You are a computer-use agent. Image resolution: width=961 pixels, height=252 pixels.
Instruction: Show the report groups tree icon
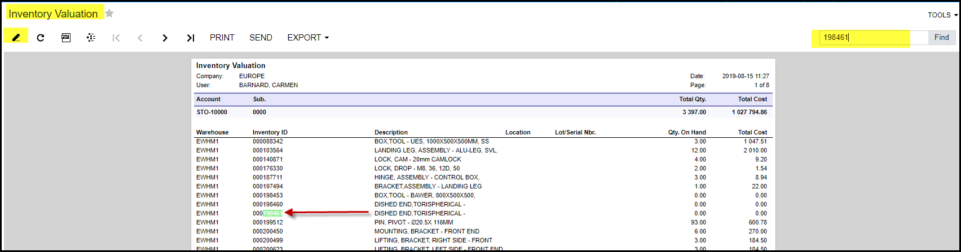[91, 38]
